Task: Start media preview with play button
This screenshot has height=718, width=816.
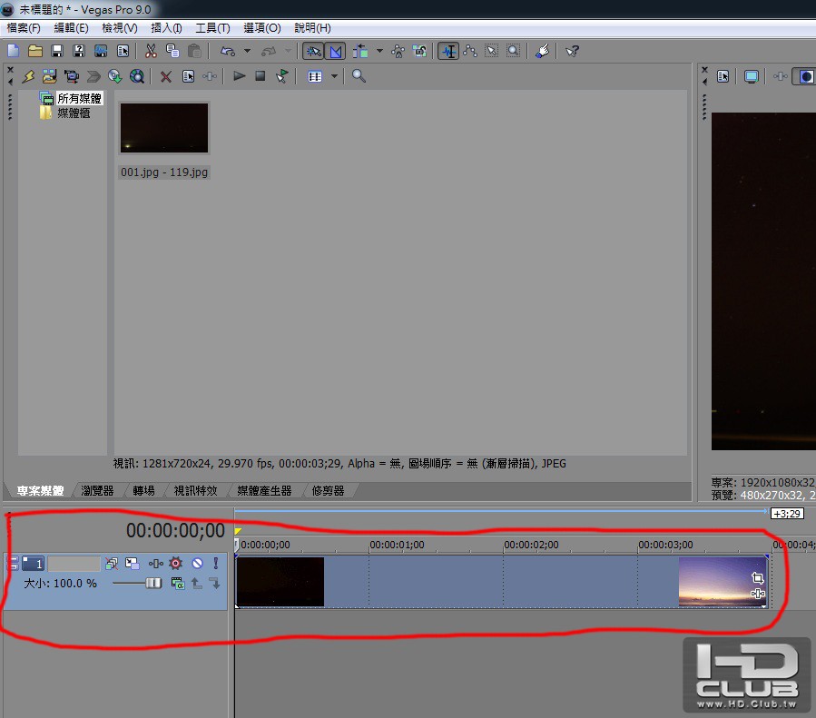Action: (x=239, y=76)
